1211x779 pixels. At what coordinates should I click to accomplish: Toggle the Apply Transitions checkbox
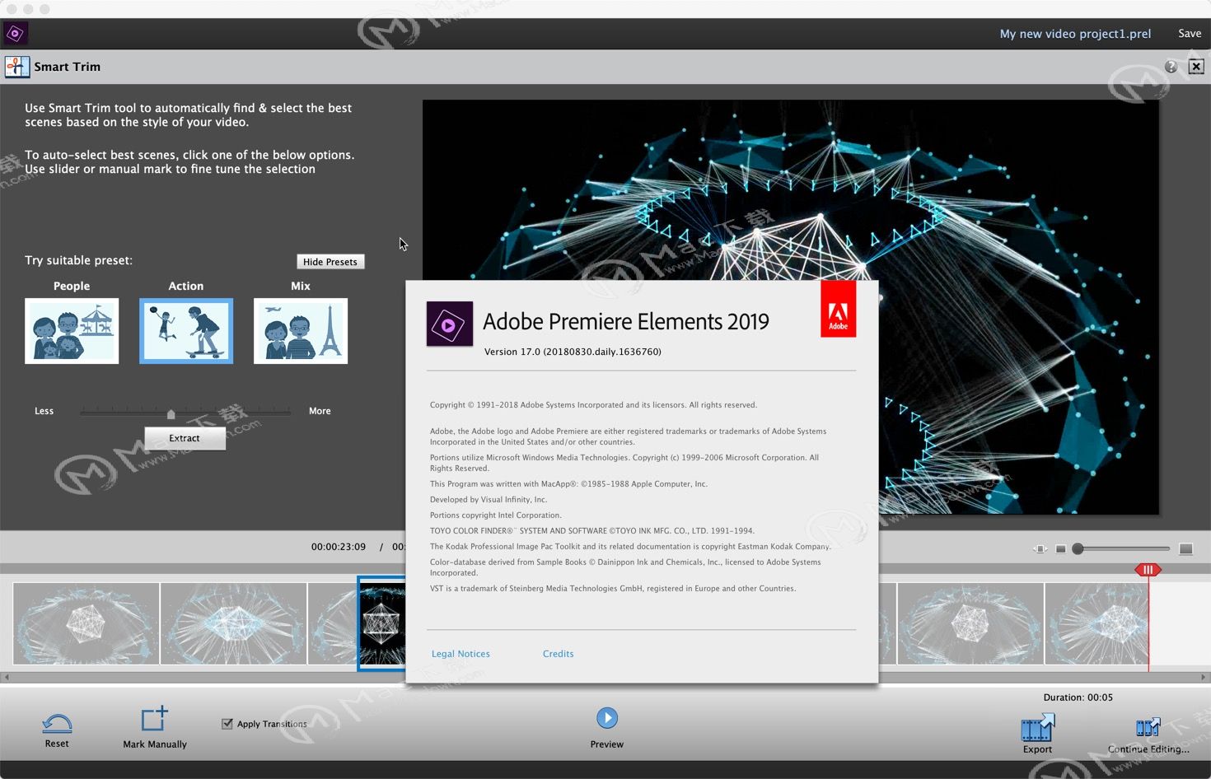click(x=227, y=724)
